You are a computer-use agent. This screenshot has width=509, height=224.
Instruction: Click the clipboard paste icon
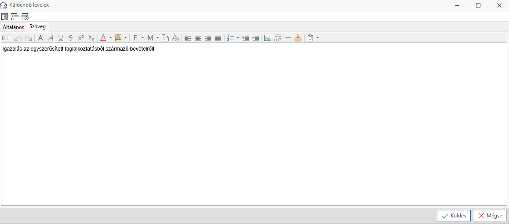point(310,38)
